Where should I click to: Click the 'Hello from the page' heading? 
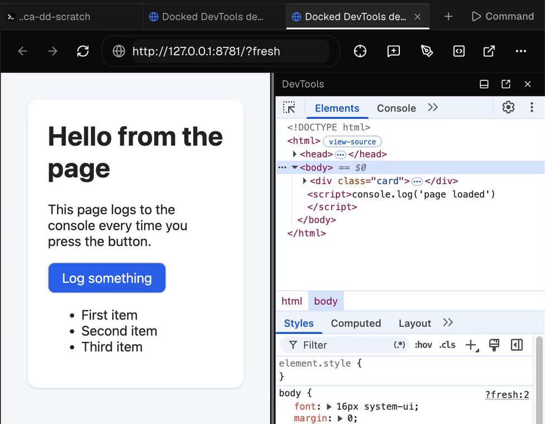pyautogui.click(x=135, y=152)
